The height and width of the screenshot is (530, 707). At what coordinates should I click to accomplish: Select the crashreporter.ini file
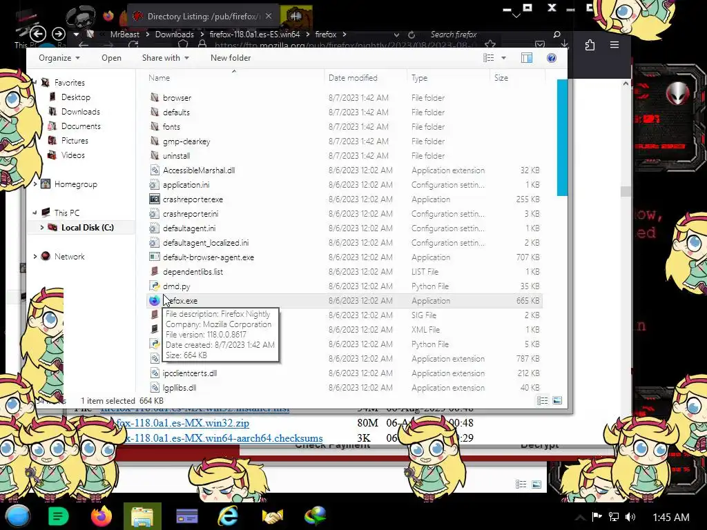click(191, 214)
